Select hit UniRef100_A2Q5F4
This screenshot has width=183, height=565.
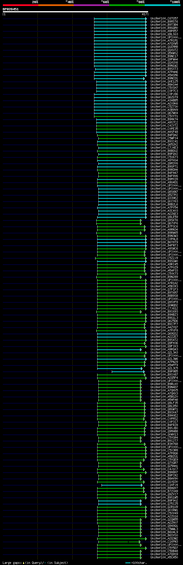(x=164, y=378)
